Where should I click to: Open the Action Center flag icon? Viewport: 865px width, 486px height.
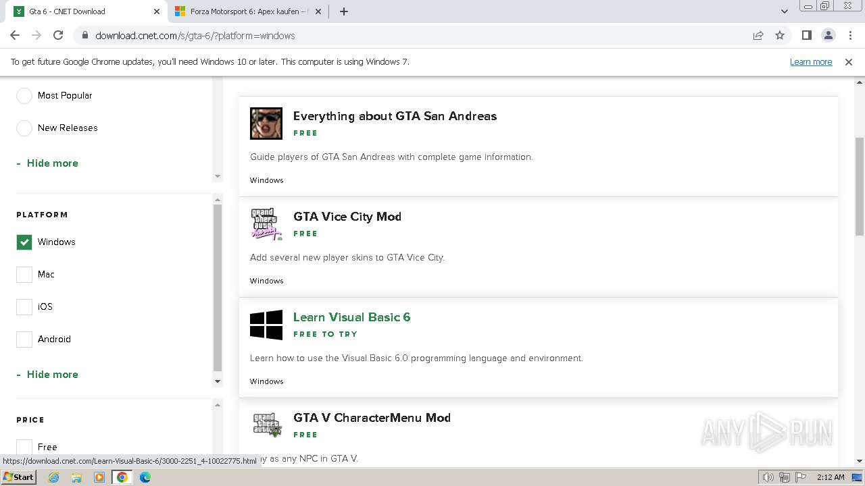pos(800,477)
